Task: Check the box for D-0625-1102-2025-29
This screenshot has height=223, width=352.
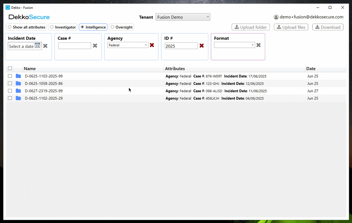Action: point(10,98)
